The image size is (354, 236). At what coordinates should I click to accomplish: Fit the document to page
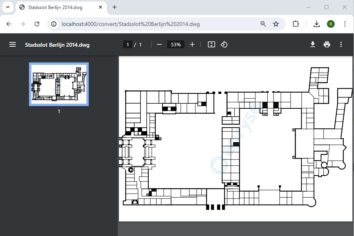point(211,44)
